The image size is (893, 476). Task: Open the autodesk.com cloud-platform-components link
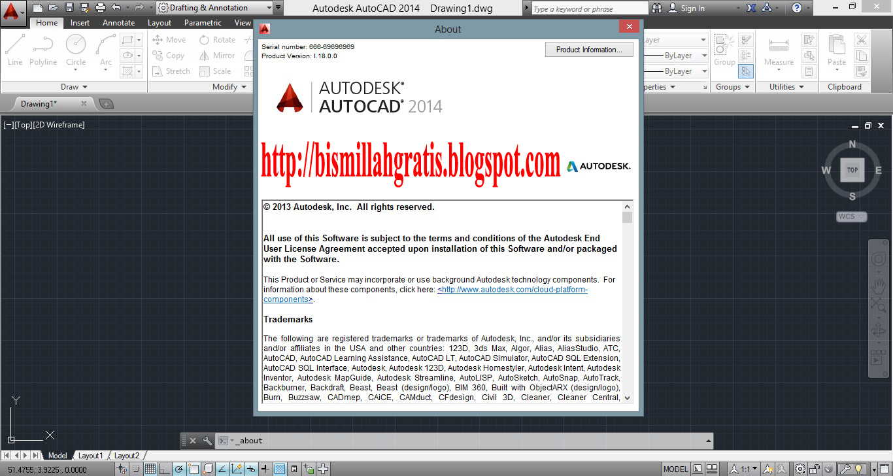click(x=513, y=290)
